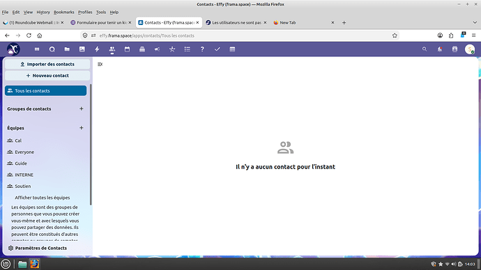The height and width of the screenshot is (270, 481).
Task: Open the File menu
Action: 5,13
